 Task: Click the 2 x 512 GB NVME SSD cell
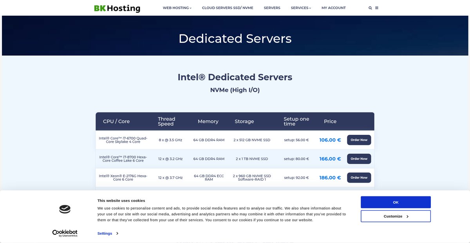[x=252, y=140]
